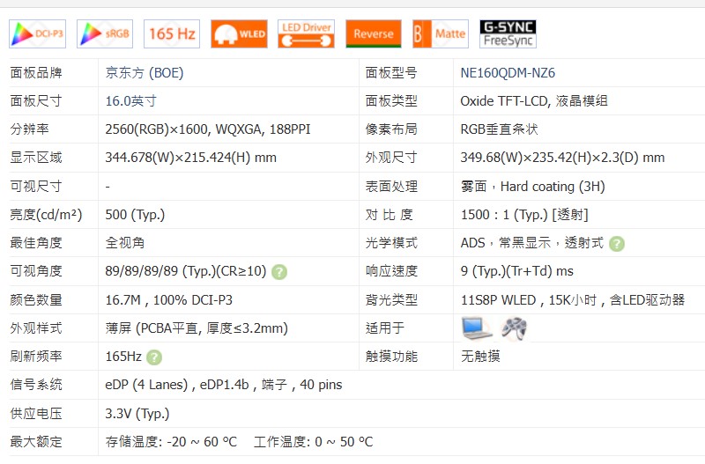Click the DCI-P3 color gamut badge

pyautogui.click(x=37, y=34)
